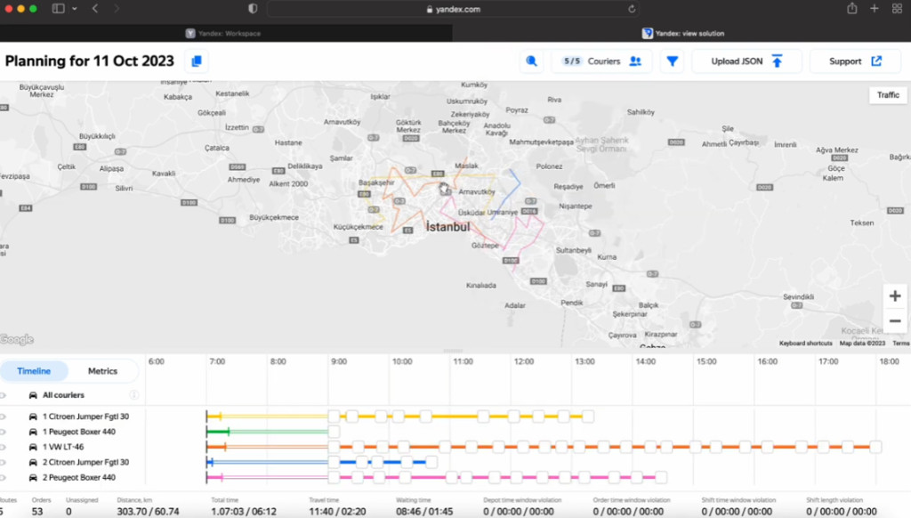Open Support via the external link icon
The height and width of the screenshot is (518, 911).
click(876, 61)
